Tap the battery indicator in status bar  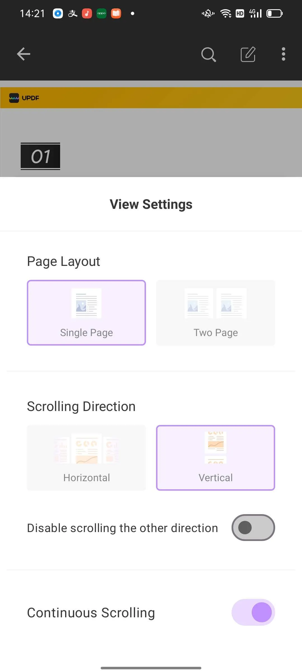click(x=275, y=13)
